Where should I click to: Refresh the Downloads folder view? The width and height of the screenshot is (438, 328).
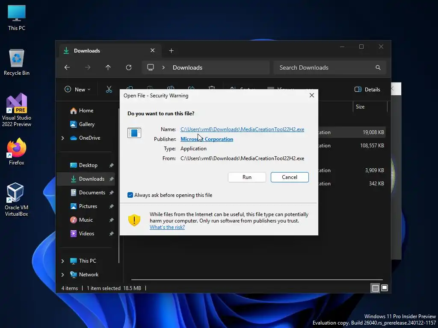(x=128, y=67)
